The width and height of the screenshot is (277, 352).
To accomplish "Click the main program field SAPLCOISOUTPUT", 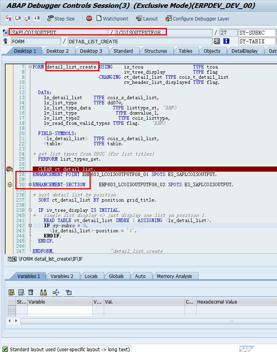I will [x=59, y=33].
